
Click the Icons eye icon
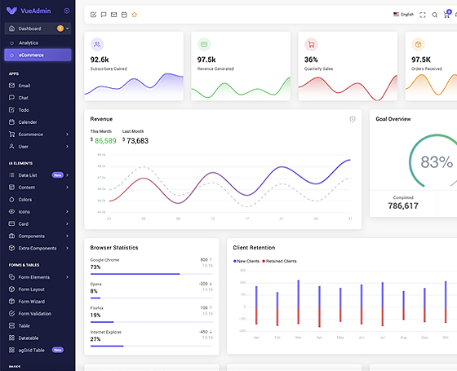11,212
